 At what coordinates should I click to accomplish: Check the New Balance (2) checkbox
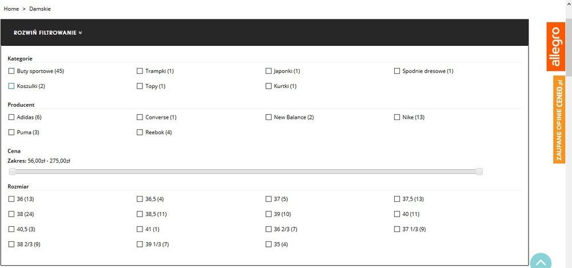[x=268, y=117]
